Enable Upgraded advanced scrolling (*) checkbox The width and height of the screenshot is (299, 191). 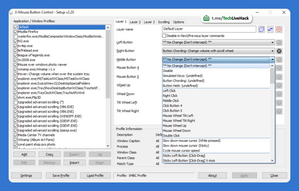[16, 102]
